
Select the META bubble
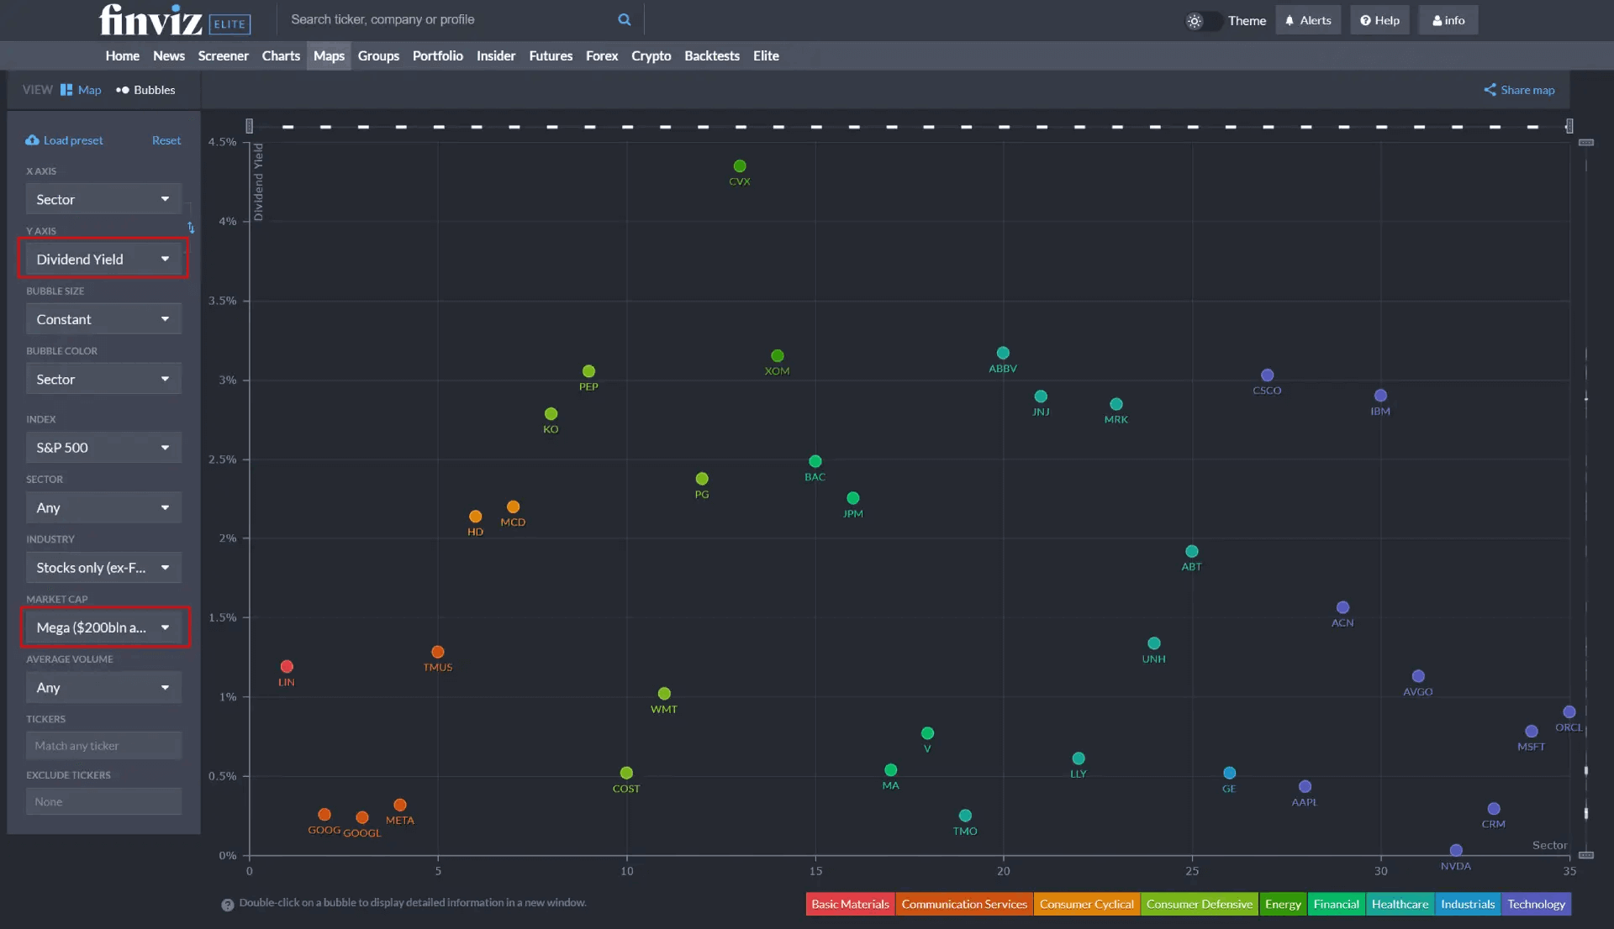pyautogui.click(x=400, y=806)
